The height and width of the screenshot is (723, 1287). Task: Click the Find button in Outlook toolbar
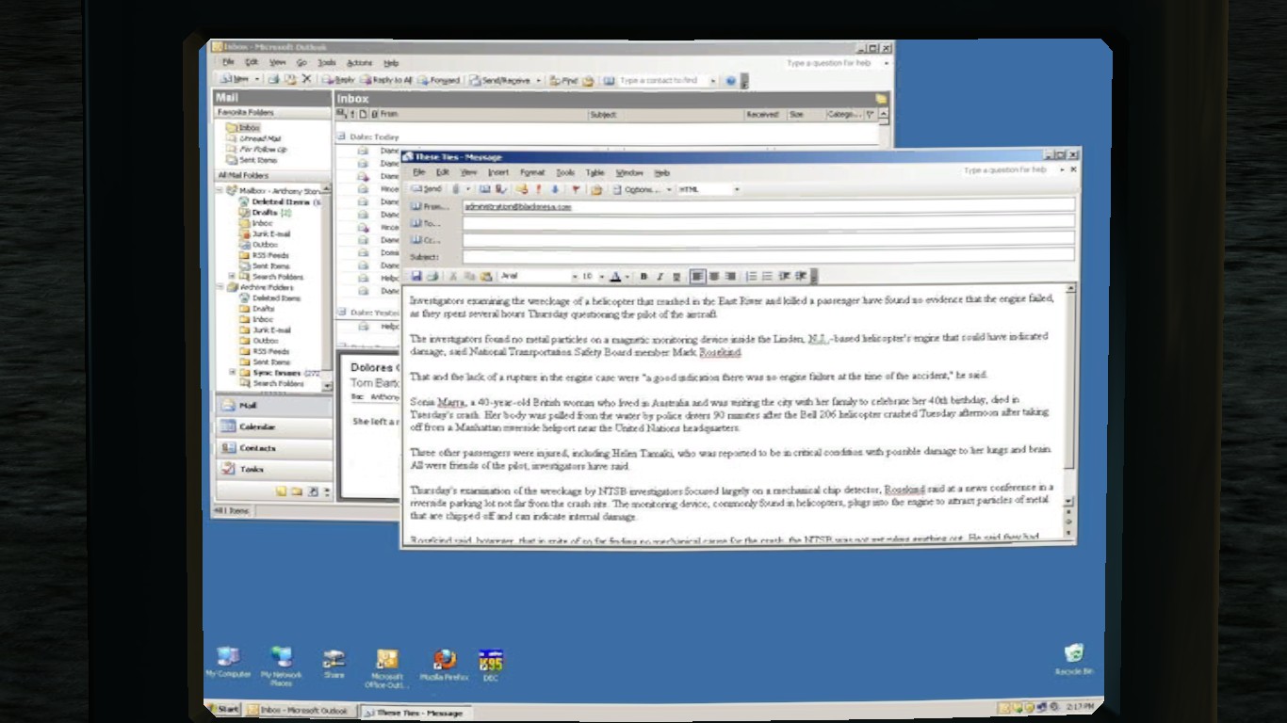[563, 80]
